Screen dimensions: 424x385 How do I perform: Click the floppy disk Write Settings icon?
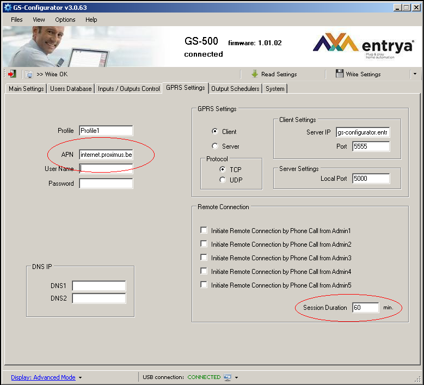pyautogui.click(x=339, y=74)
